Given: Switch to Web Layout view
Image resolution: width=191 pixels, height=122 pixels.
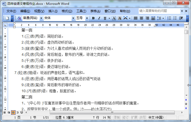Looking at the screenshot, I should (9, 113).
